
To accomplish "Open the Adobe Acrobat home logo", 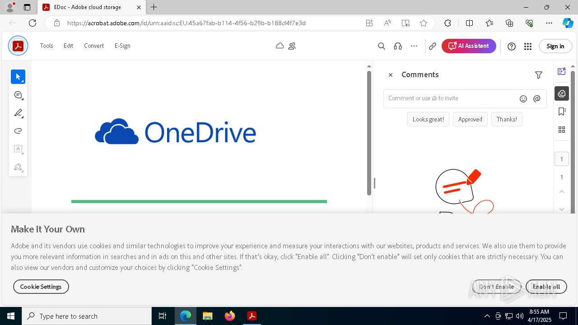I will click(x=18, y=46).
